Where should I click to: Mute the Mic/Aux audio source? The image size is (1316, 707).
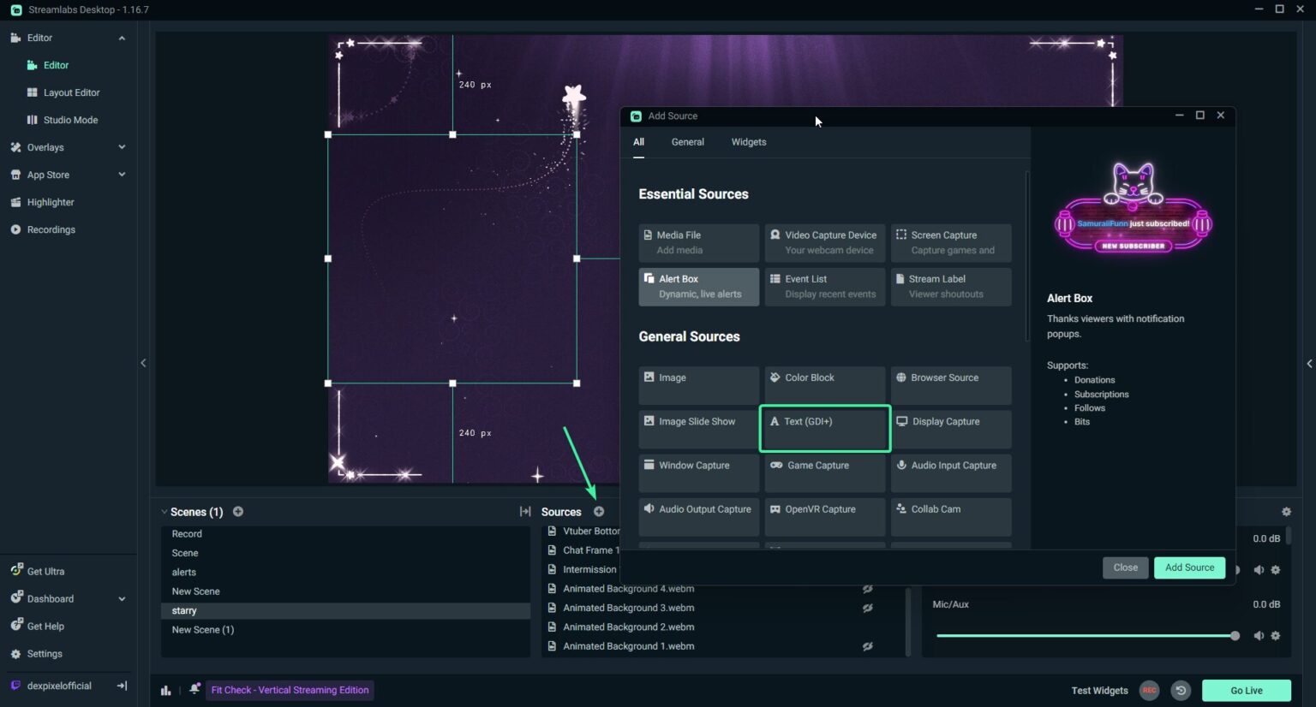[1259, 636]
